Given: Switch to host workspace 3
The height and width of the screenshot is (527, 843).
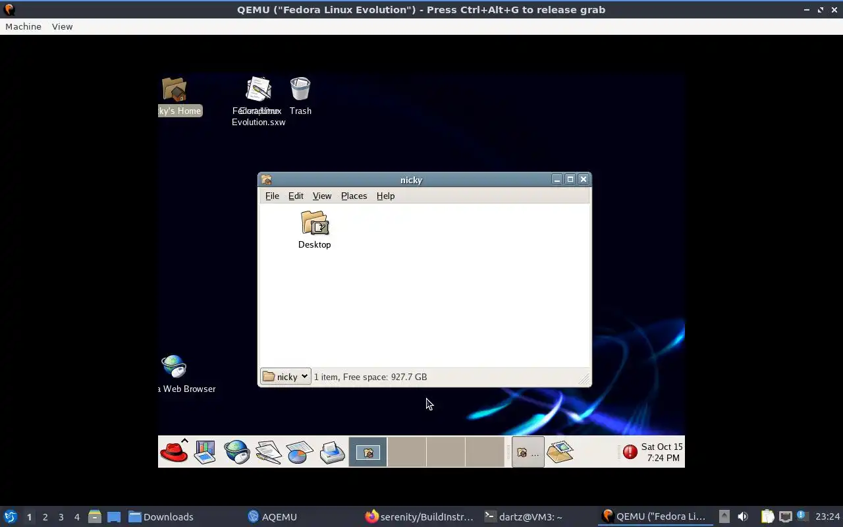Looking at the screenshot, I should [x=61, y=517].
